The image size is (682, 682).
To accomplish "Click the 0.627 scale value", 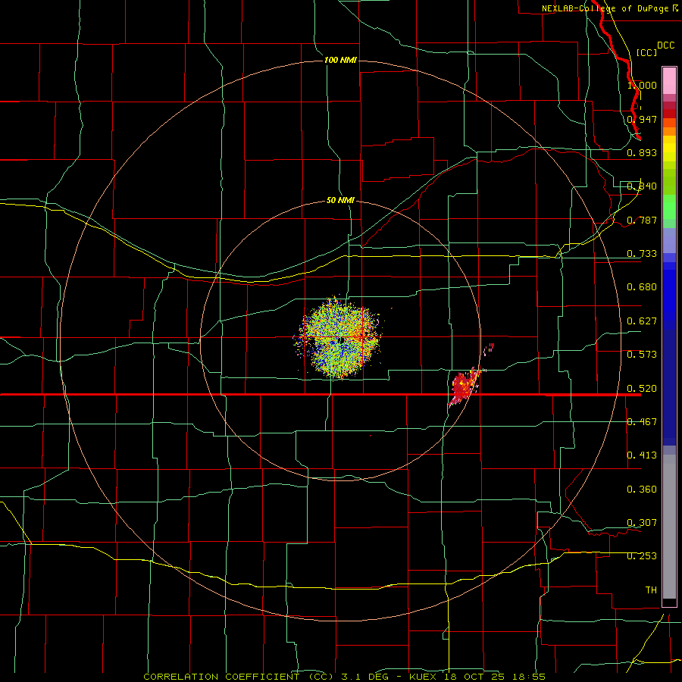I will [642, 321].
